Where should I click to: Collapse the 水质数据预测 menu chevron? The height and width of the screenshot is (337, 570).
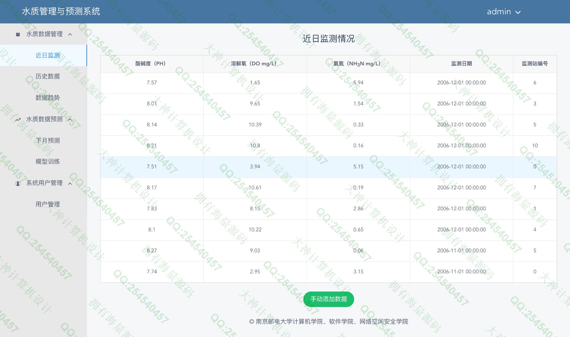tap(70, 120)
